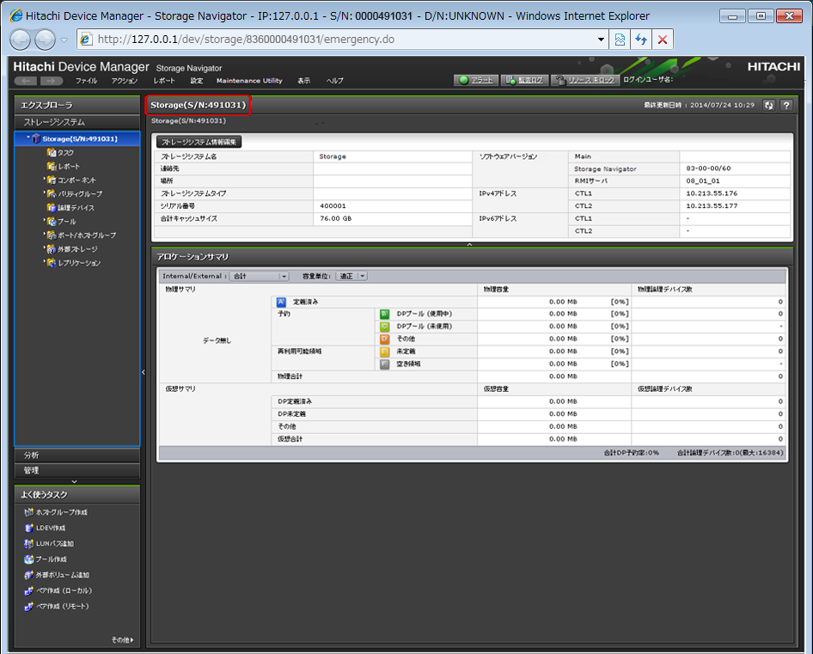
Task: Open the Maintenance Utility menu
Action: coord(249,81)
